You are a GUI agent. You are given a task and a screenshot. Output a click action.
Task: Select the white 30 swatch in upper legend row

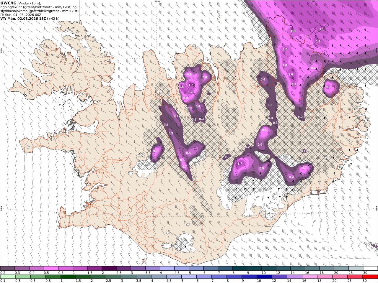[x=370, y=269]
